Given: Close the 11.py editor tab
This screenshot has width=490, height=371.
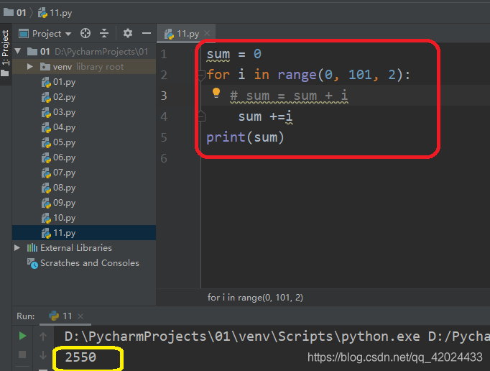Looking at the screenshot, I should [207, 33].
